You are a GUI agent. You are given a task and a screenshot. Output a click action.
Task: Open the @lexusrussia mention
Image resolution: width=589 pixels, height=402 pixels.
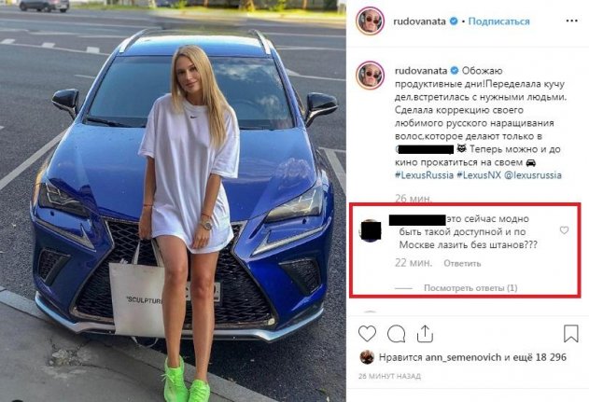tap(533, 175)
